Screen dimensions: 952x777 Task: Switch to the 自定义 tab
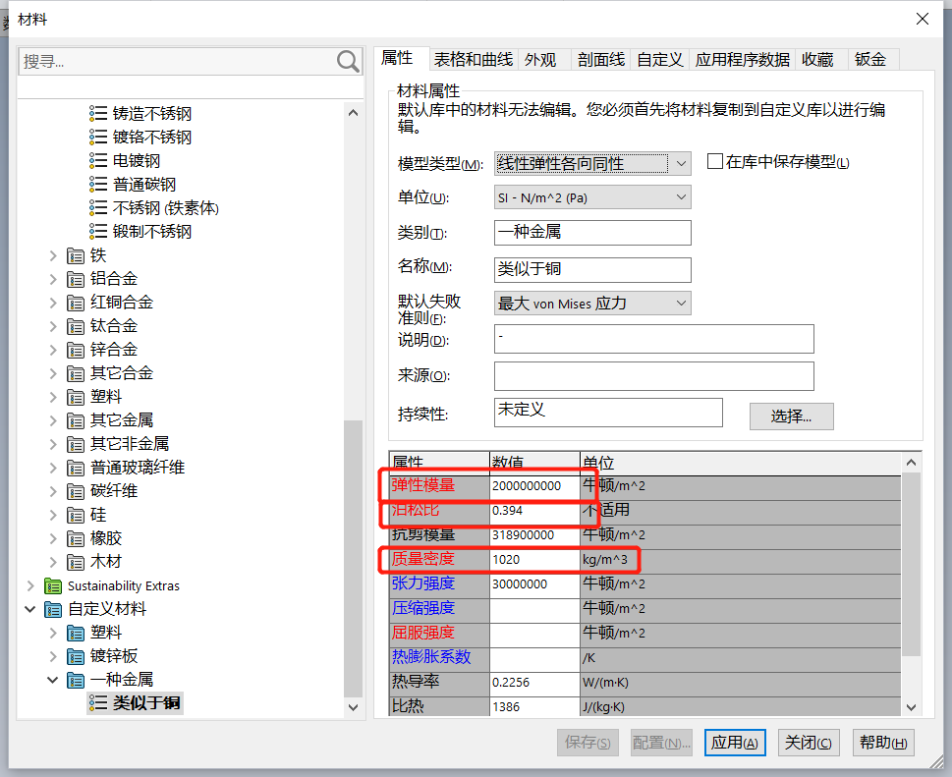click(660, 60)
